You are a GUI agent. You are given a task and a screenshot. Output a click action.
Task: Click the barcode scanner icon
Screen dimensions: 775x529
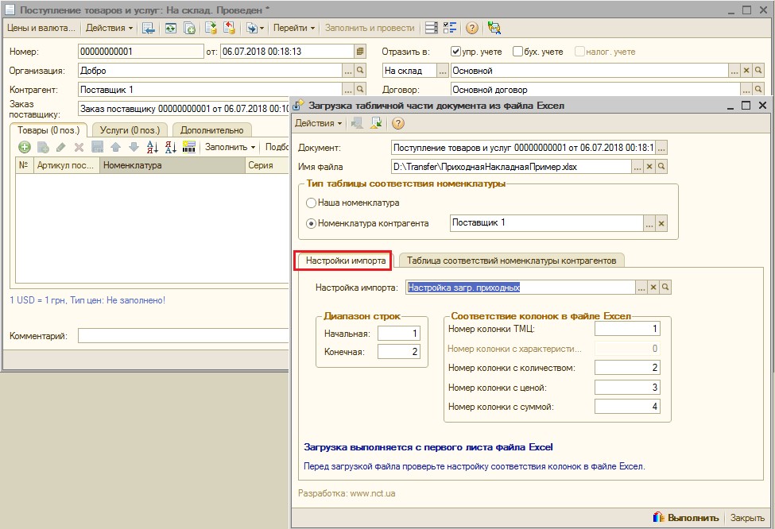(x=189, y=147)
